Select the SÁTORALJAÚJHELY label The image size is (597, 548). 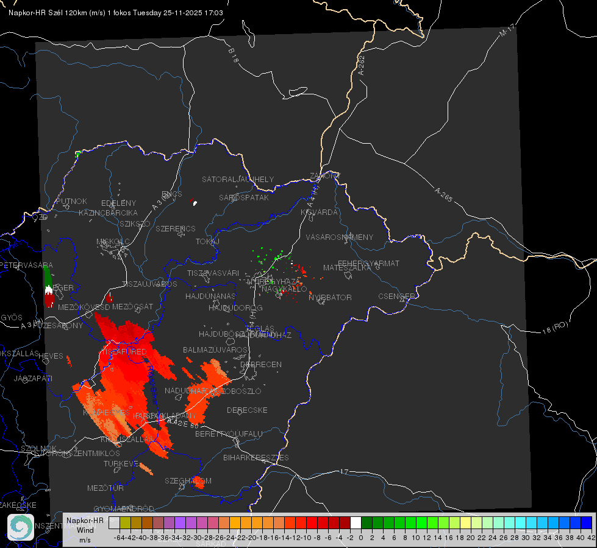tap(238, 179)
